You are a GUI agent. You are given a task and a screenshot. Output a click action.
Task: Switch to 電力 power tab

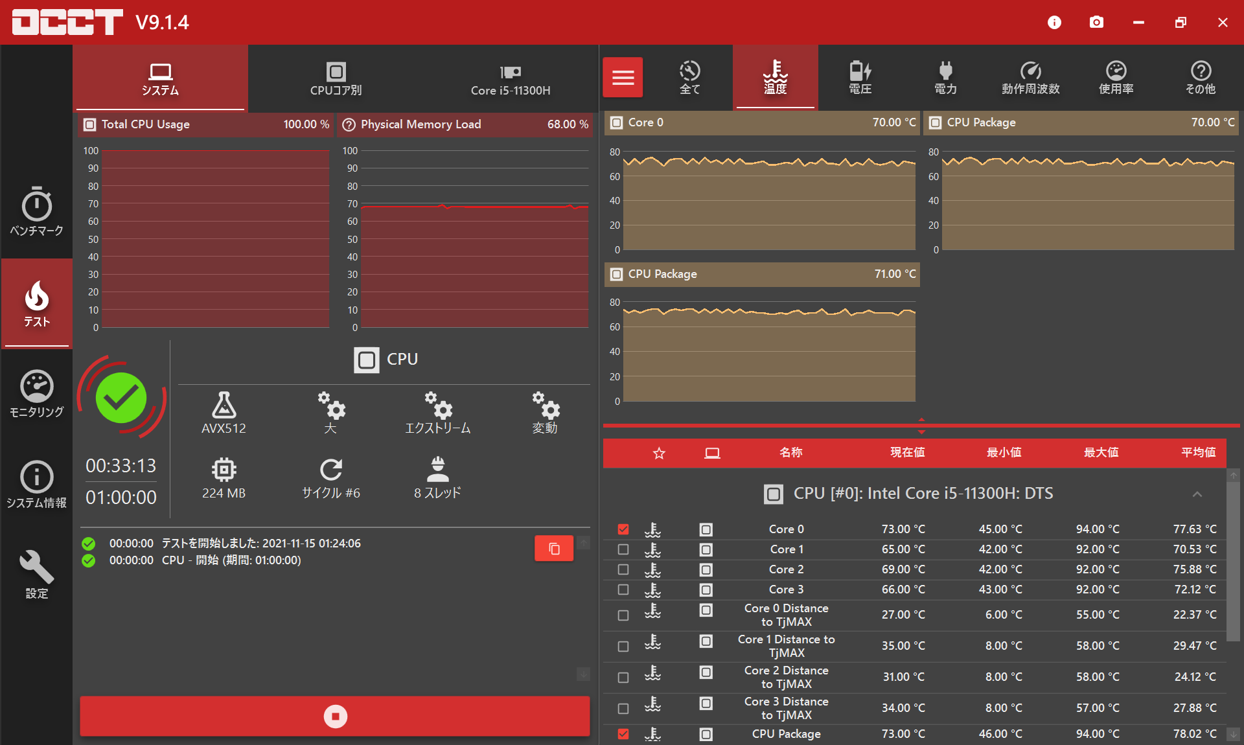coord(945,77)
